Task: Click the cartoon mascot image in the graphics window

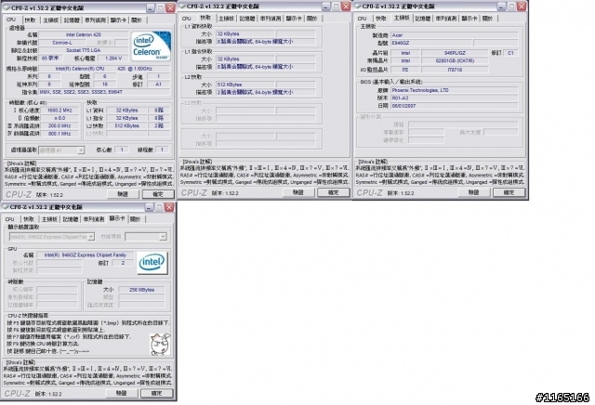Action: click(160, 344)
